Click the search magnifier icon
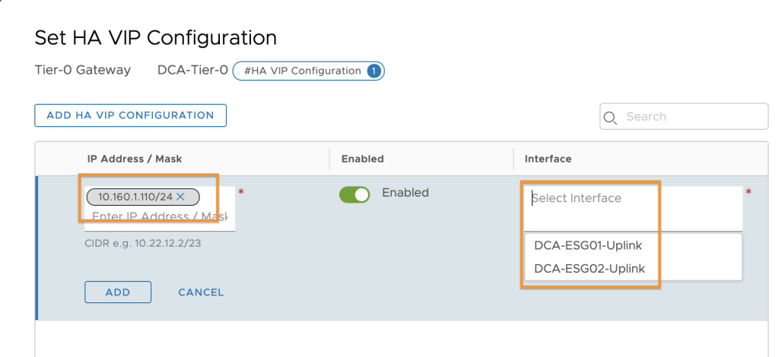Image resolution: width=779 pixels, height=357 pixels. point(610,118)
